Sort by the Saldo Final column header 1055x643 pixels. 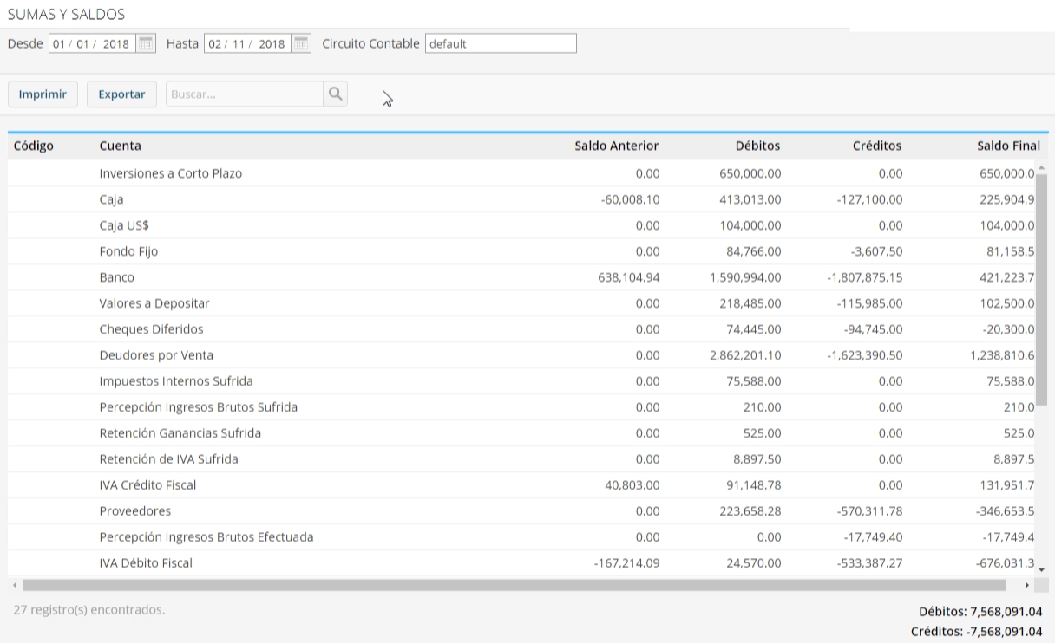(x=1008, y=146)
